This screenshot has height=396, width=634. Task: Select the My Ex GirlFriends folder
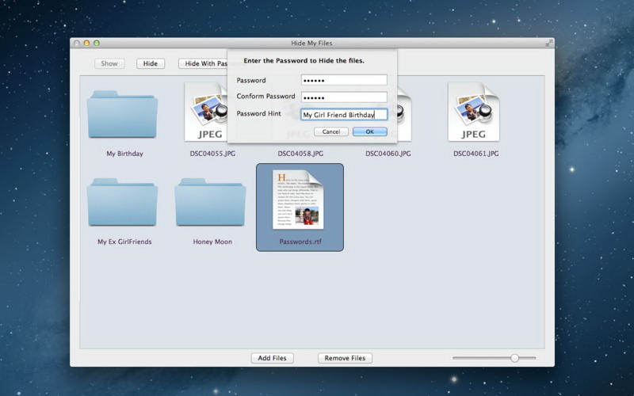click(x=124, y=203)
